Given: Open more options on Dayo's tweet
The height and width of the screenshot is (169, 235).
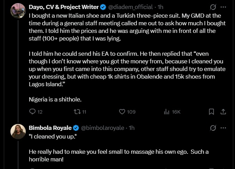Looking at the screenshot, I should (224, 7).
